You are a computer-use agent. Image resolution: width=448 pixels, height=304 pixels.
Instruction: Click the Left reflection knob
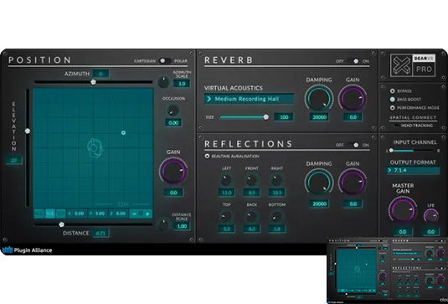pos(226,180)
